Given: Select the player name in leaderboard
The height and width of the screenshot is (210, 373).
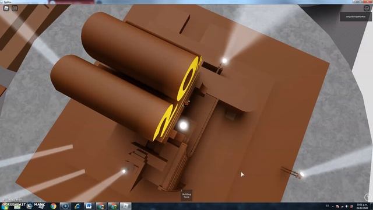Looking at the screenshot, I should (356, 17).
